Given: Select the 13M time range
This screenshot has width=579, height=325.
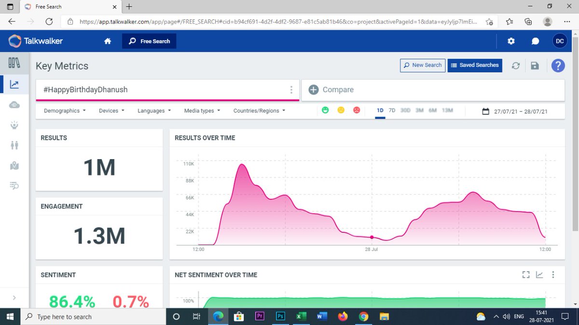Looking at the screenshot, I should [x=448, y=110].
